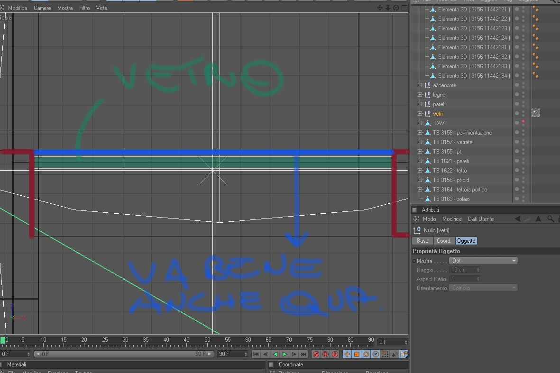Toggle scale keyframe recording icon
Viewport: 560px width, 373px height.
(x=357, y=354)
